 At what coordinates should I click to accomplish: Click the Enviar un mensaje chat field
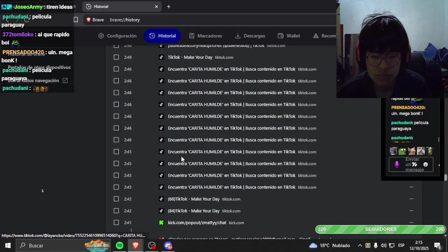click(x=411, y=164)
